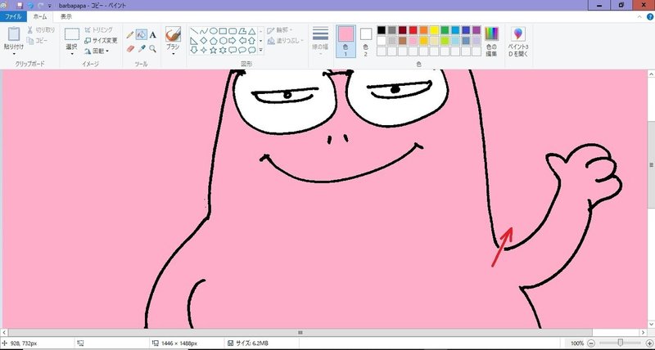Image resolution: width=655 pixels, height=350 pixels.
Task: Expand the Paste (貼り付け) dropdown arrow
Action: click(x=14, y=54)
